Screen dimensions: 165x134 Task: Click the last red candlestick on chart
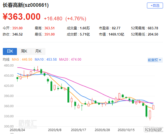pyautogui.click(x=153, y=107)
